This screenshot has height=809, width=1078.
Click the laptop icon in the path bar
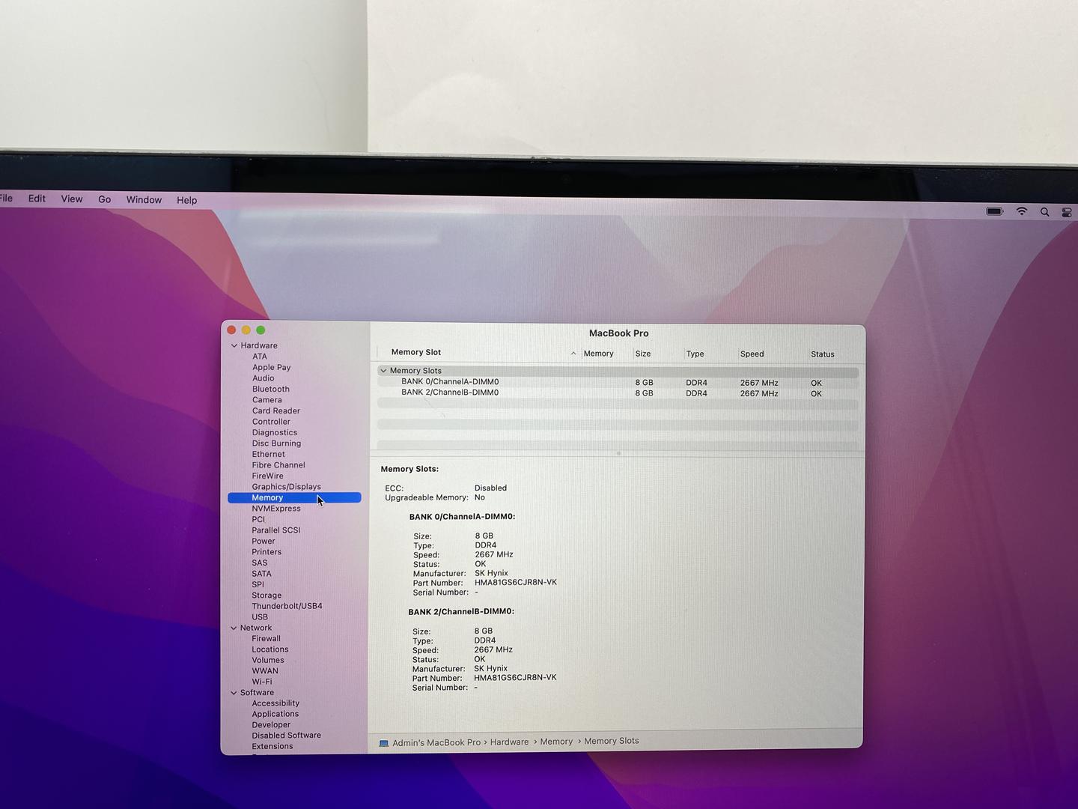(384, 743)
